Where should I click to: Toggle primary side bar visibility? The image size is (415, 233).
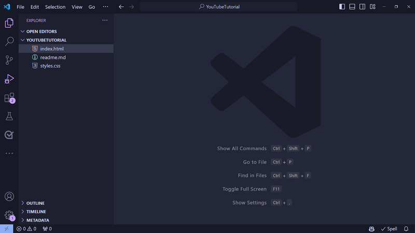342,7
